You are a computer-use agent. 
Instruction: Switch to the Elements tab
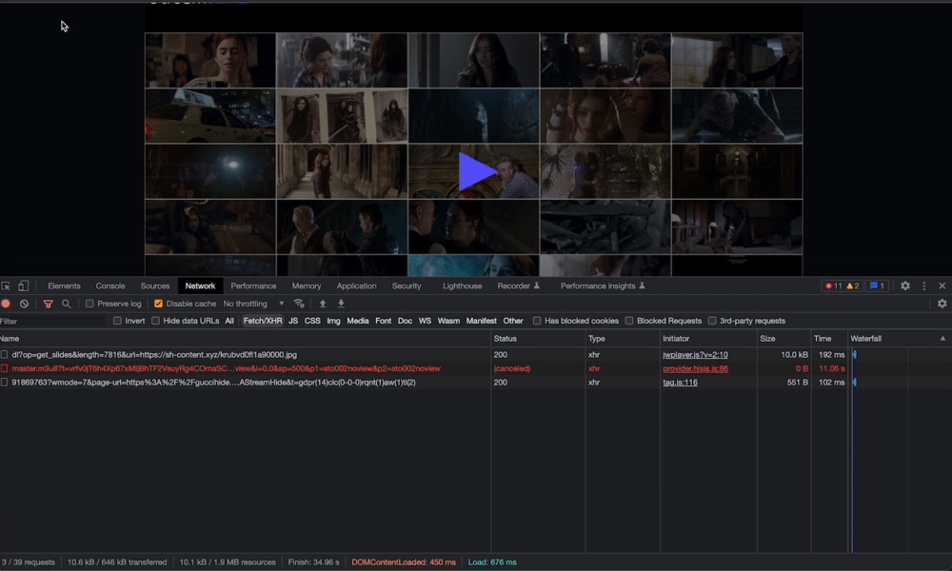[64, 285]
